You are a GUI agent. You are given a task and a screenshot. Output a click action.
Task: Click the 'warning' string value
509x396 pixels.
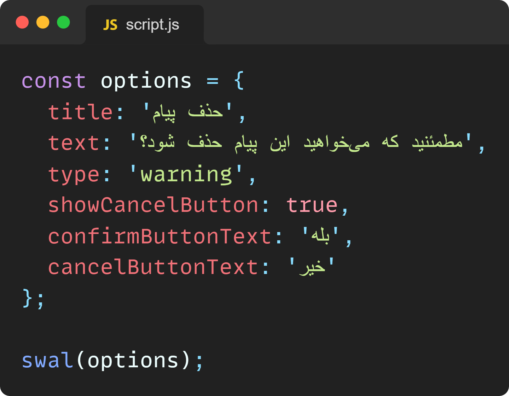coord(186,174)
